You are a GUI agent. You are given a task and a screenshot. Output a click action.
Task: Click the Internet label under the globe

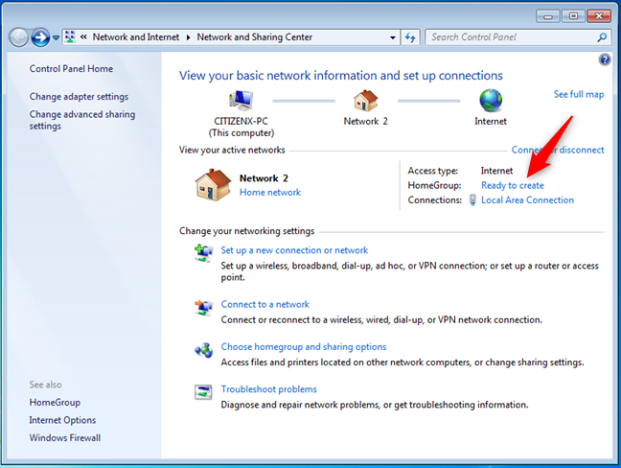[491, 121]
